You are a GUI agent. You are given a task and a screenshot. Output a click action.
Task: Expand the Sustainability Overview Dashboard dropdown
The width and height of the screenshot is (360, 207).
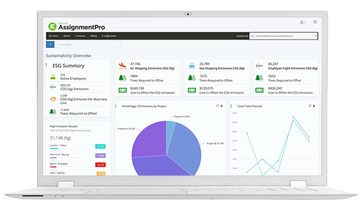click(284, 36)
